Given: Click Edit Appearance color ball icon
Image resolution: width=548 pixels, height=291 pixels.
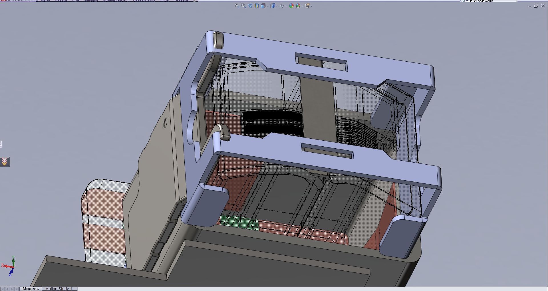Looking at the screenshot, I should click(x=291, y=6).
